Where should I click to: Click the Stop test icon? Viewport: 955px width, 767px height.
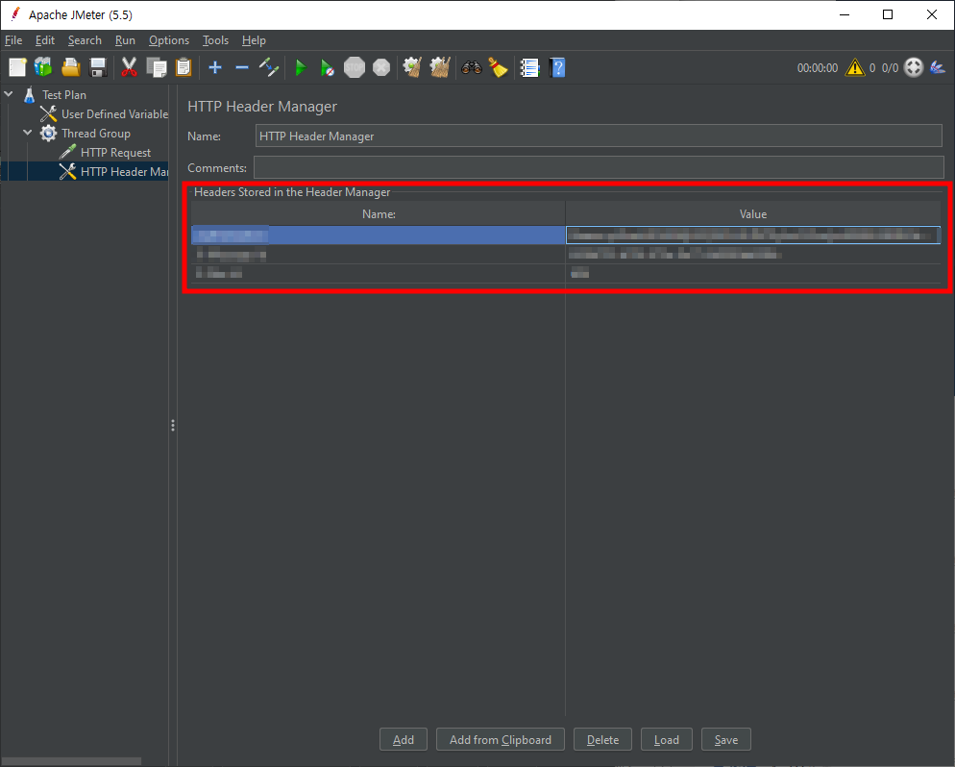point(355,67)
